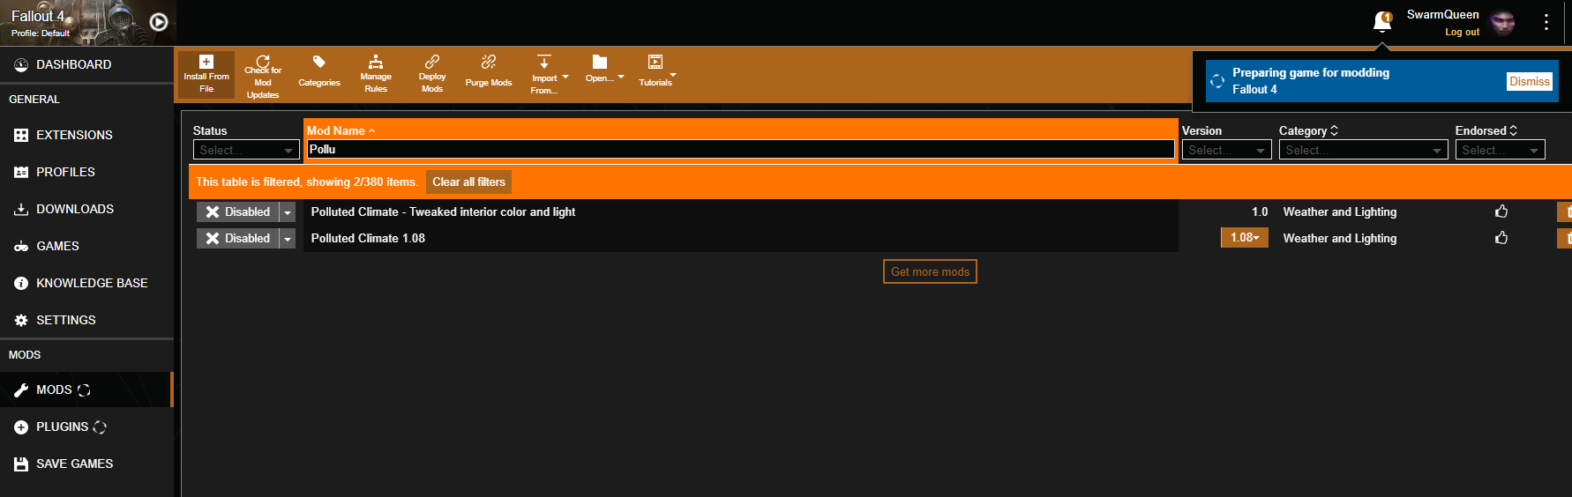Sort by the Category column header
This screenshot has height=497, width=1572.
tap(1308, 130)
